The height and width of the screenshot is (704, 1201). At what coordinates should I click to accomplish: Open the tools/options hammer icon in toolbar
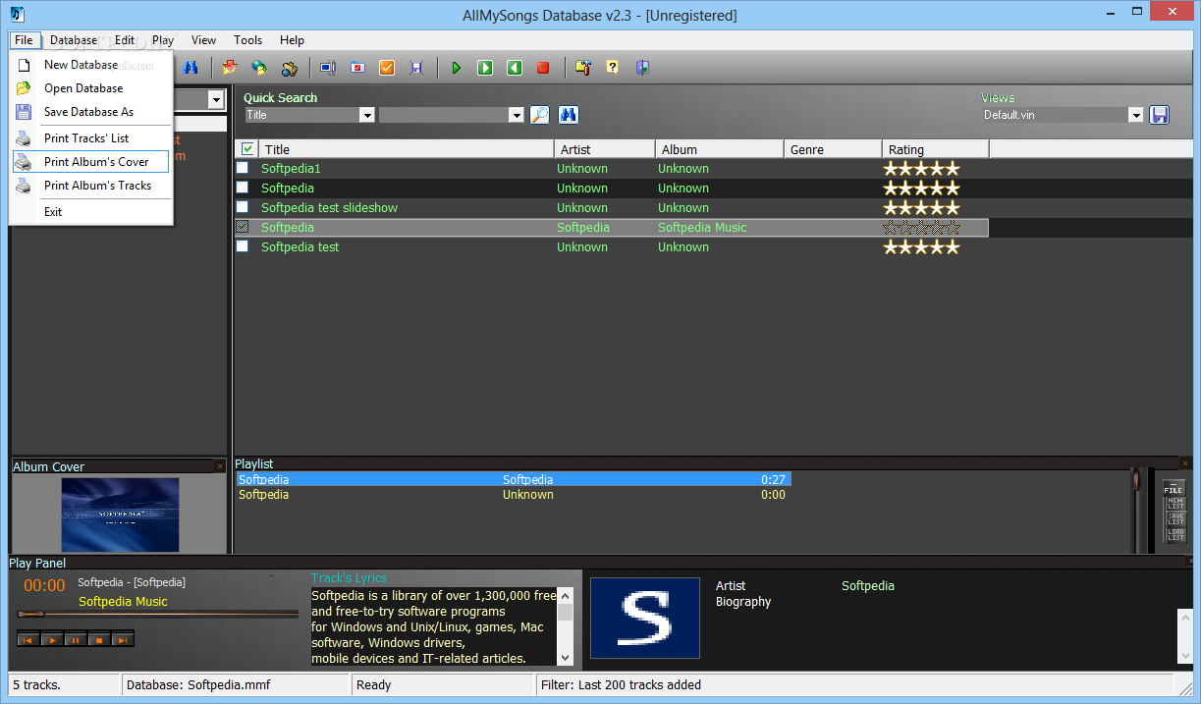(583, 68)
